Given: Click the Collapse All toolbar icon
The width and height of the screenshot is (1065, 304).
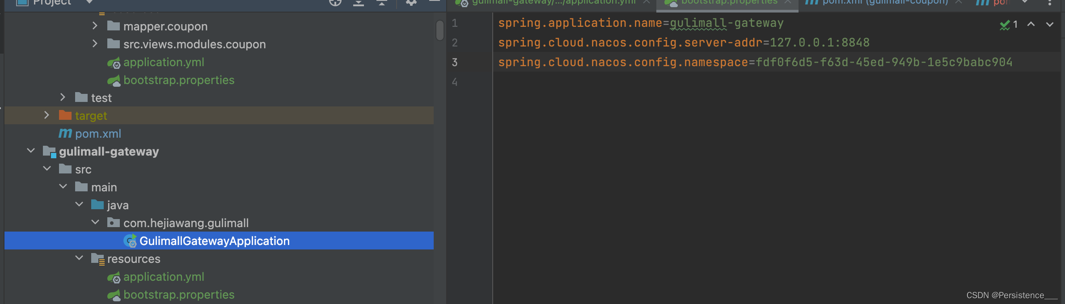Looking at the screenshot, I should point(381,2).
